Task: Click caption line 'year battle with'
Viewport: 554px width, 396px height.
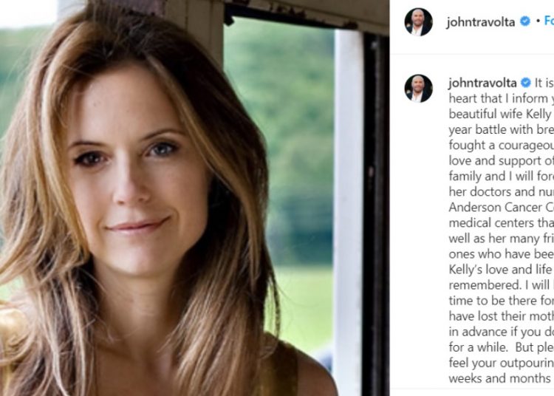Action: (x=502, y=129)
